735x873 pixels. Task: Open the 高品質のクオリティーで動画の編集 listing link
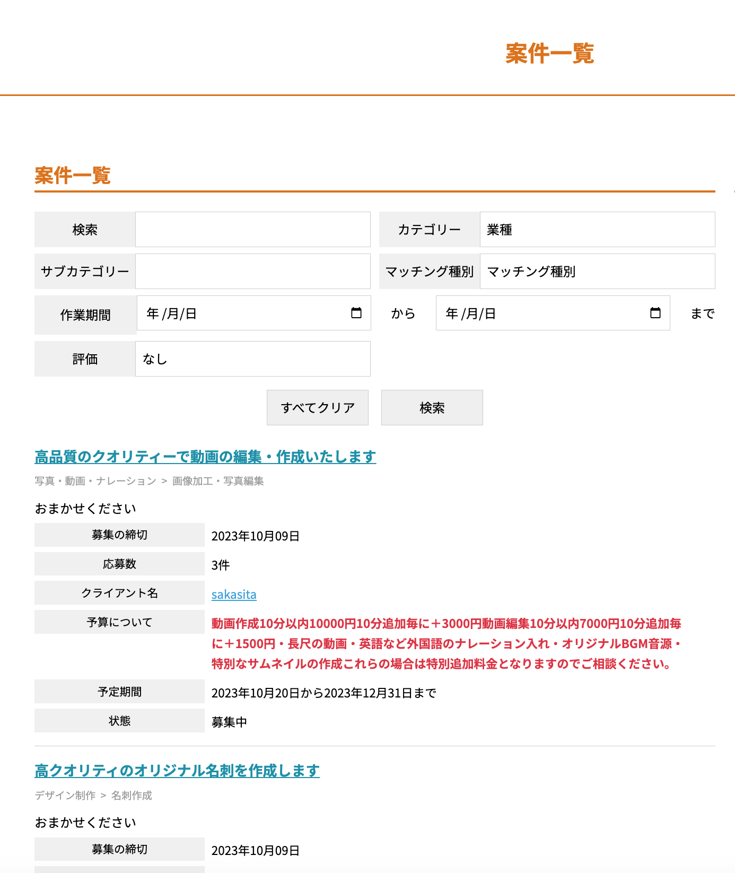click(205, 457)
